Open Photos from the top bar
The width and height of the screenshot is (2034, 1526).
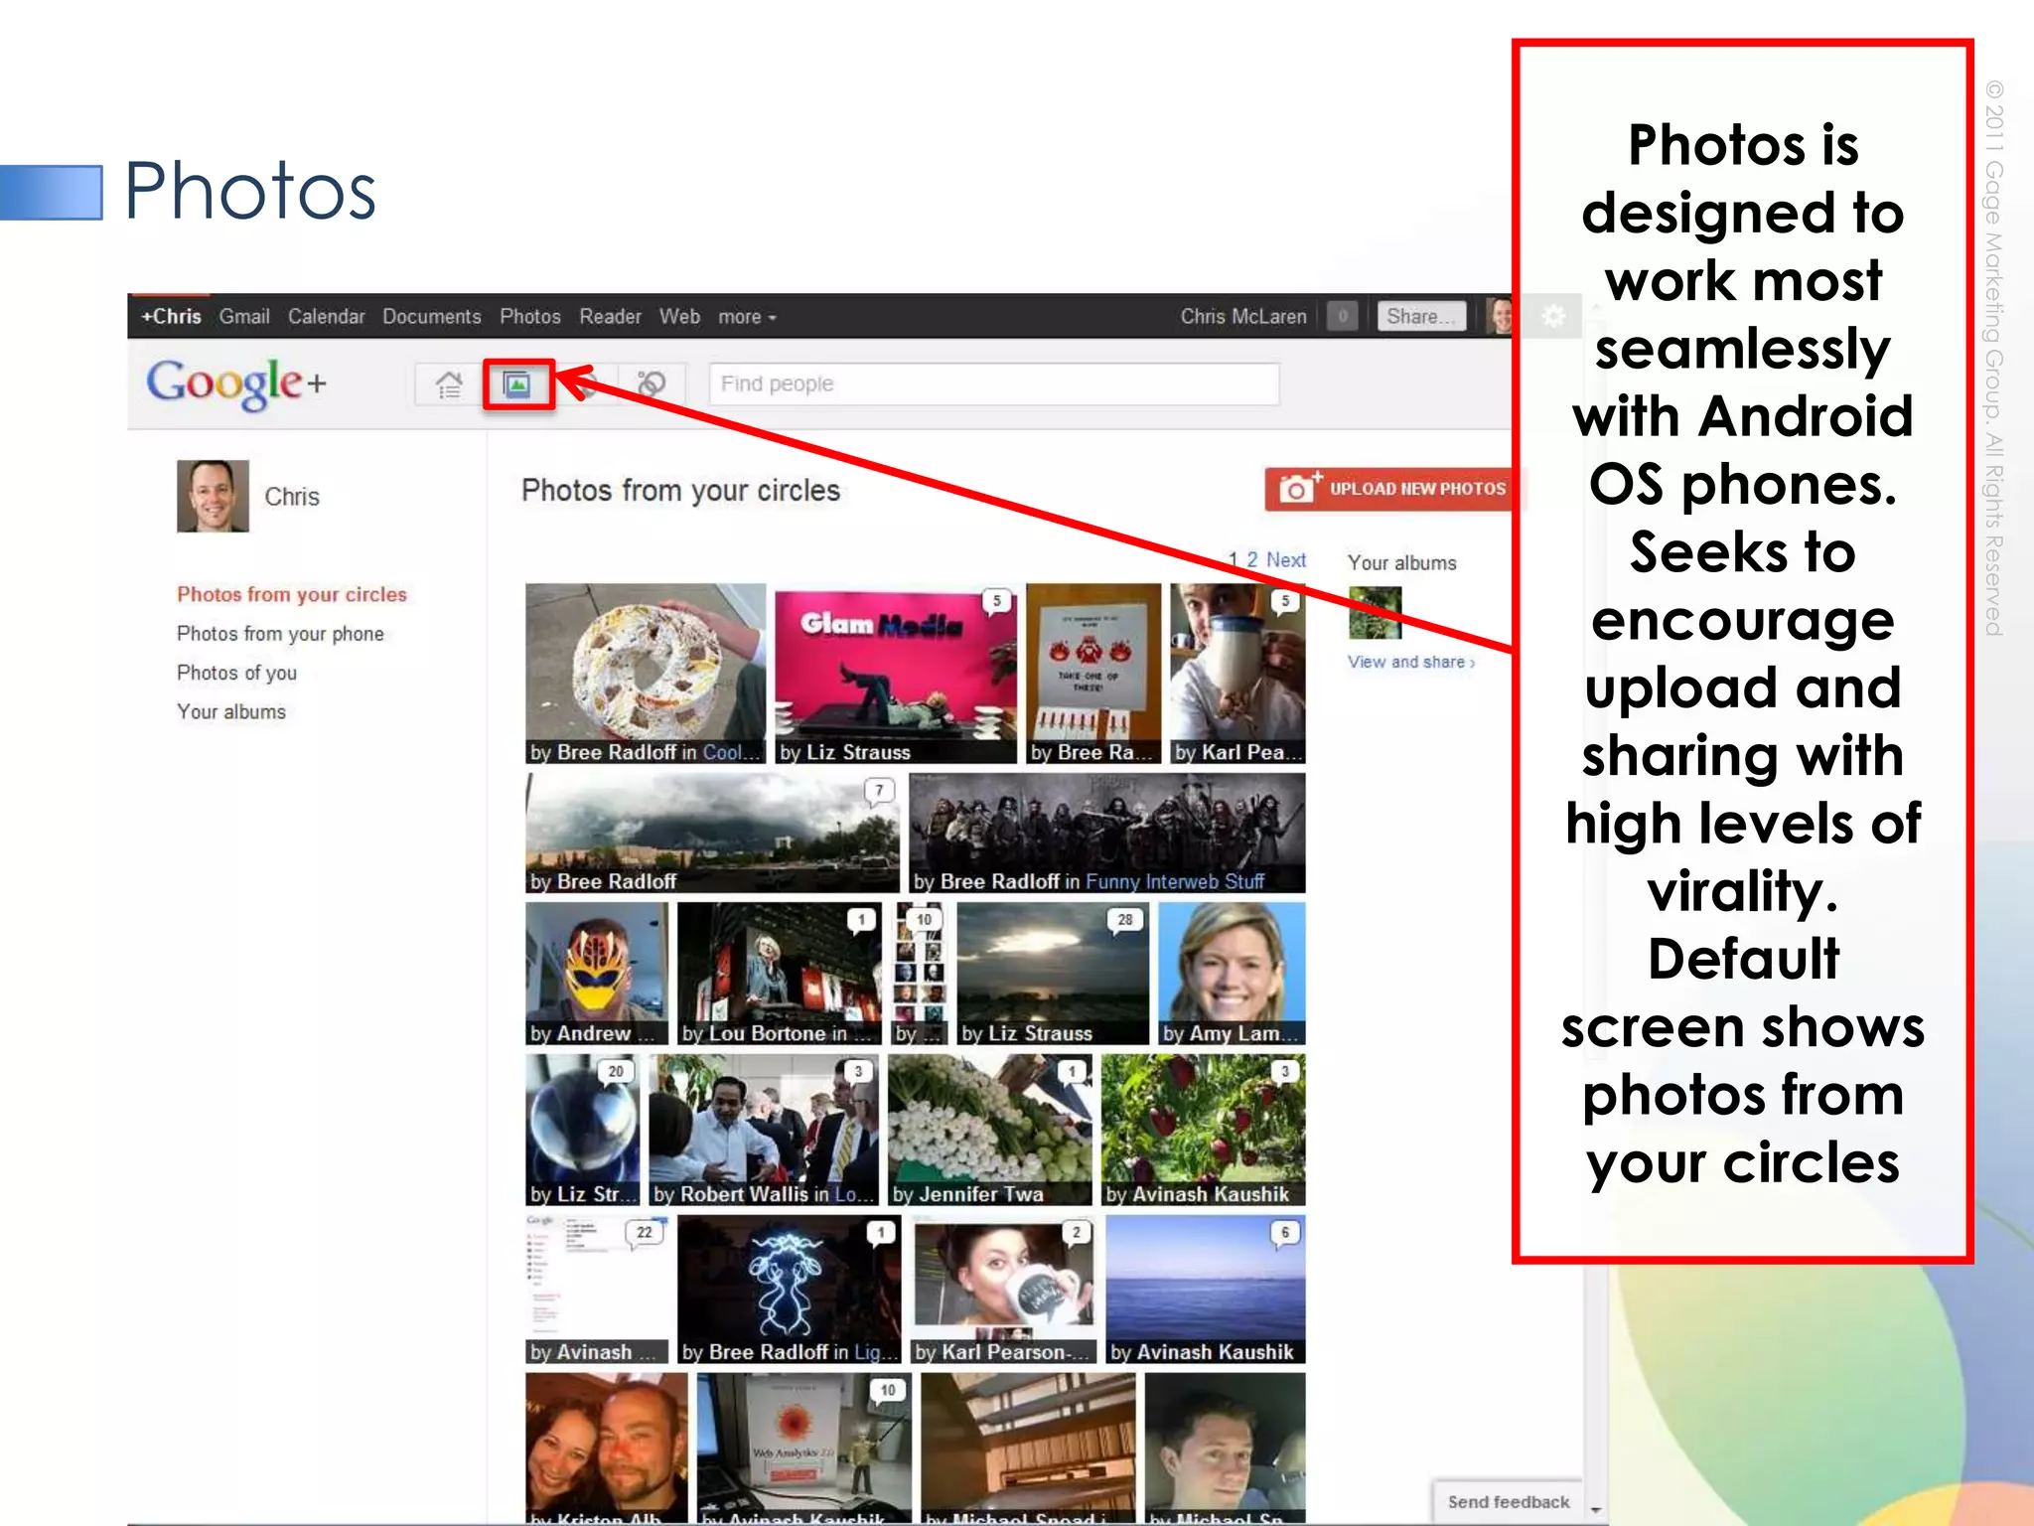529,316
